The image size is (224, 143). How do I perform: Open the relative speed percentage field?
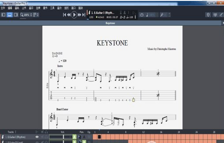point(152,15)
